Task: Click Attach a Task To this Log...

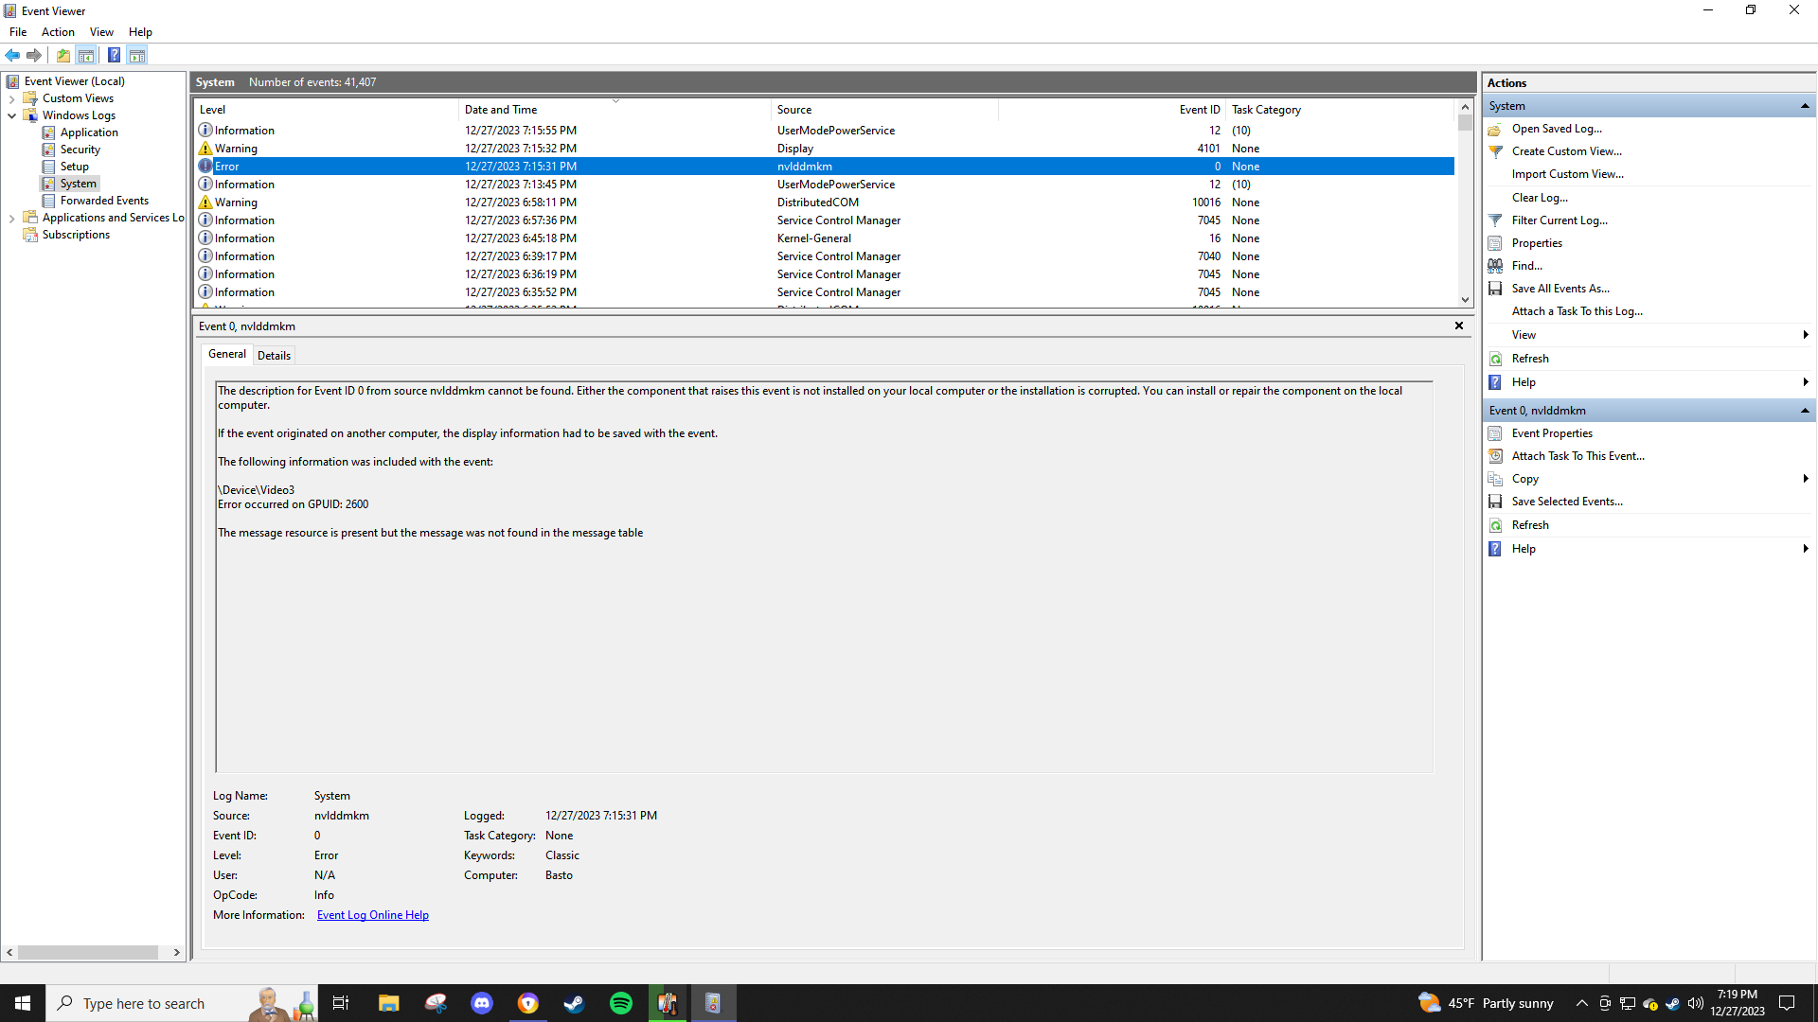Action: coord(1577,311)
